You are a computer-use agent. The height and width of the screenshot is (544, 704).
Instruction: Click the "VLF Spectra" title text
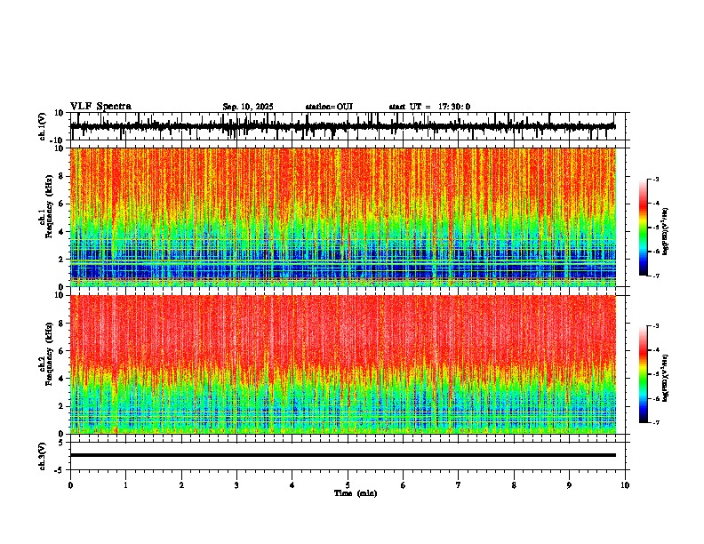(x=100, y=106)
